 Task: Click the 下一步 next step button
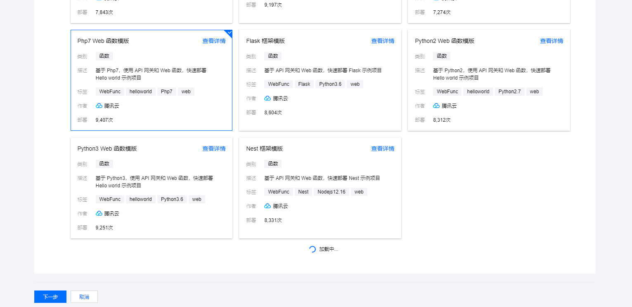click(x=50, y=297)
